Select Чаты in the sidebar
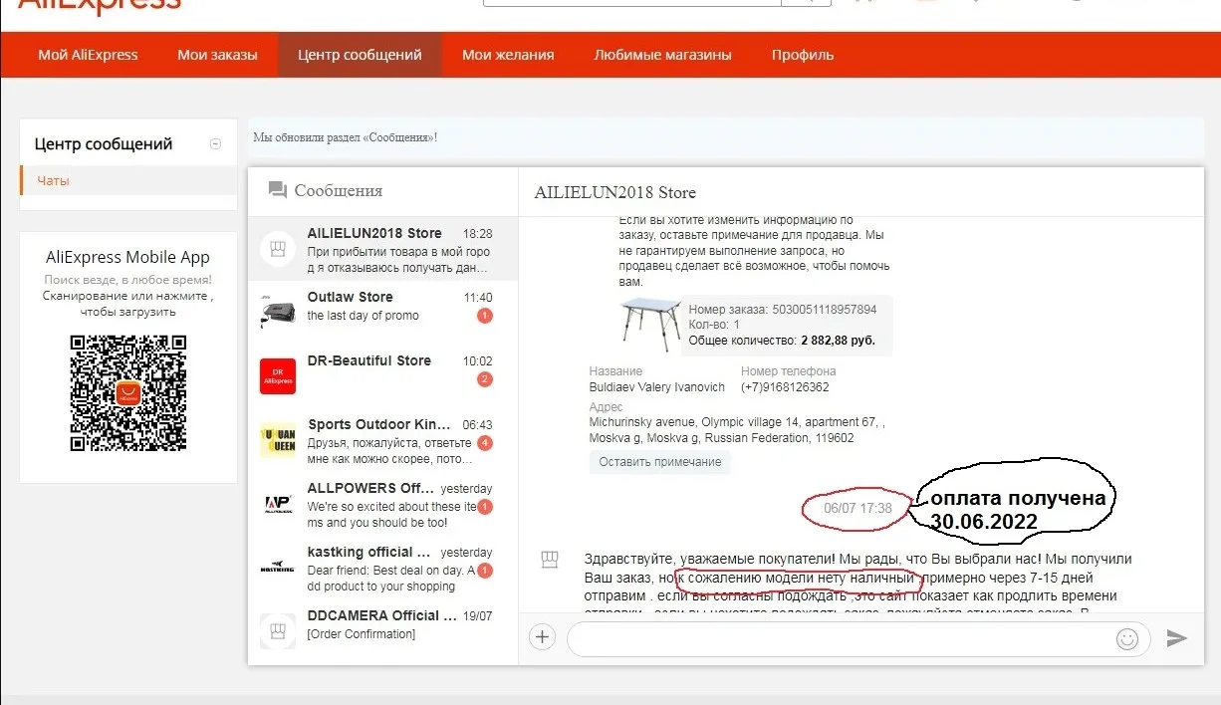 pyautogui.click(x=128, y=180)
